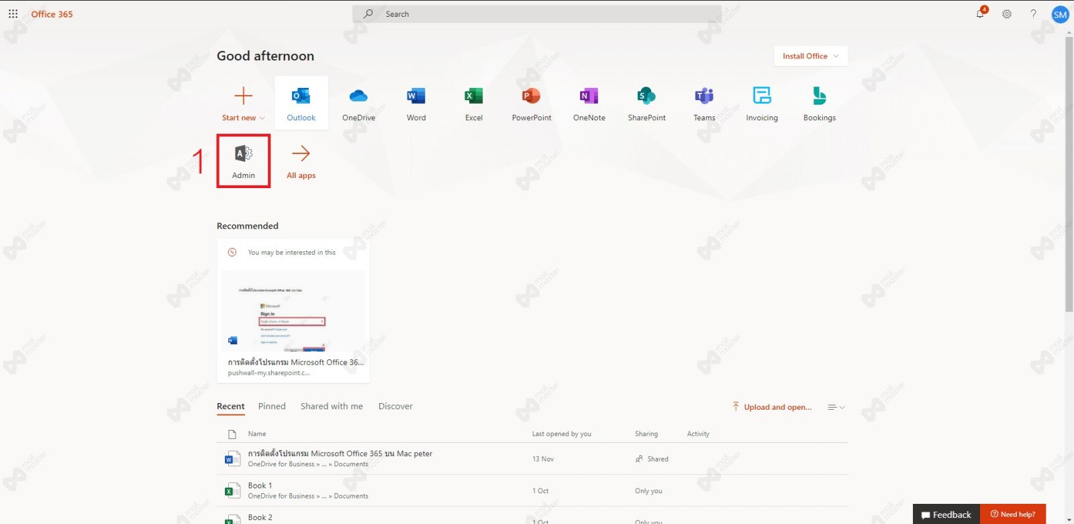Switch to the Pinned tab

click(272, 406)
